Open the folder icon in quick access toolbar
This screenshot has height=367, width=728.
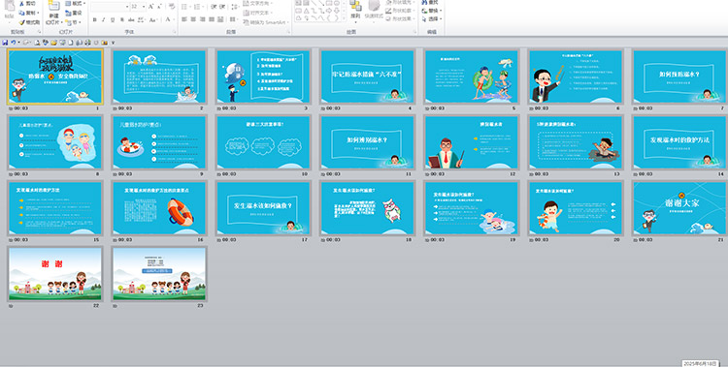click(53, 43)
